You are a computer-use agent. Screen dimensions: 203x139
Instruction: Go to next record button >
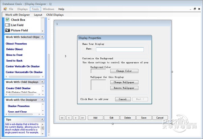coord(76,118)
